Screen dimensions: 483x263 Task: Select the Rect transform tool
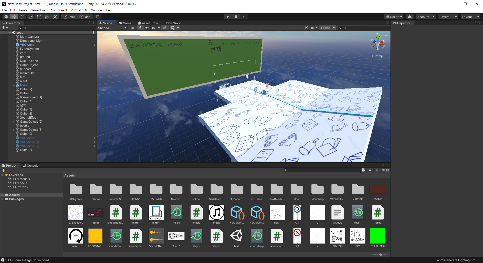coord(39,17)
